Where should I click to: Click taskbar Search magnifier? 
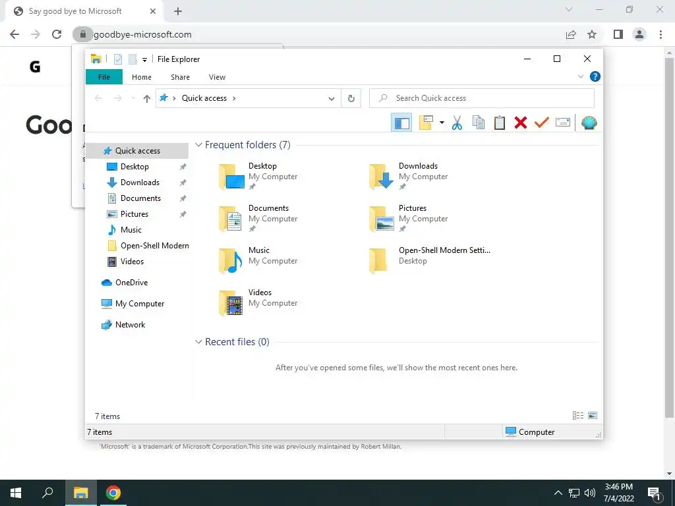(47, 493)
